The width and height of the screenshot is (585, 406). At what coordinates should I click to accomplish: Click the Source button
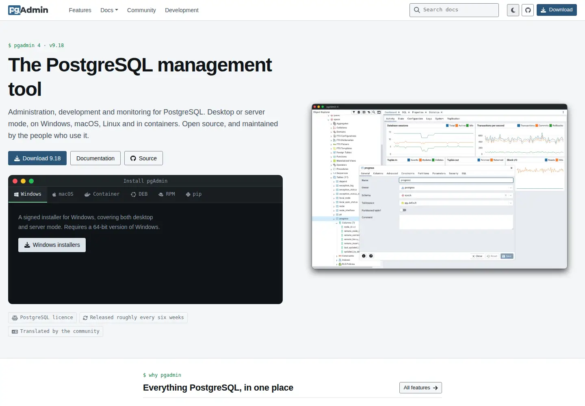point(143,158)
